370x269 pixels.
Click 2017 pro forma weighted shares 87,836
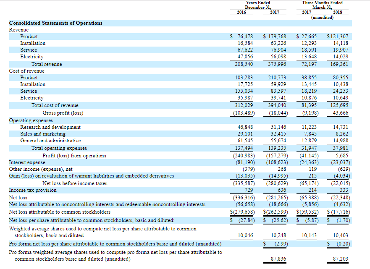(278, 259)
